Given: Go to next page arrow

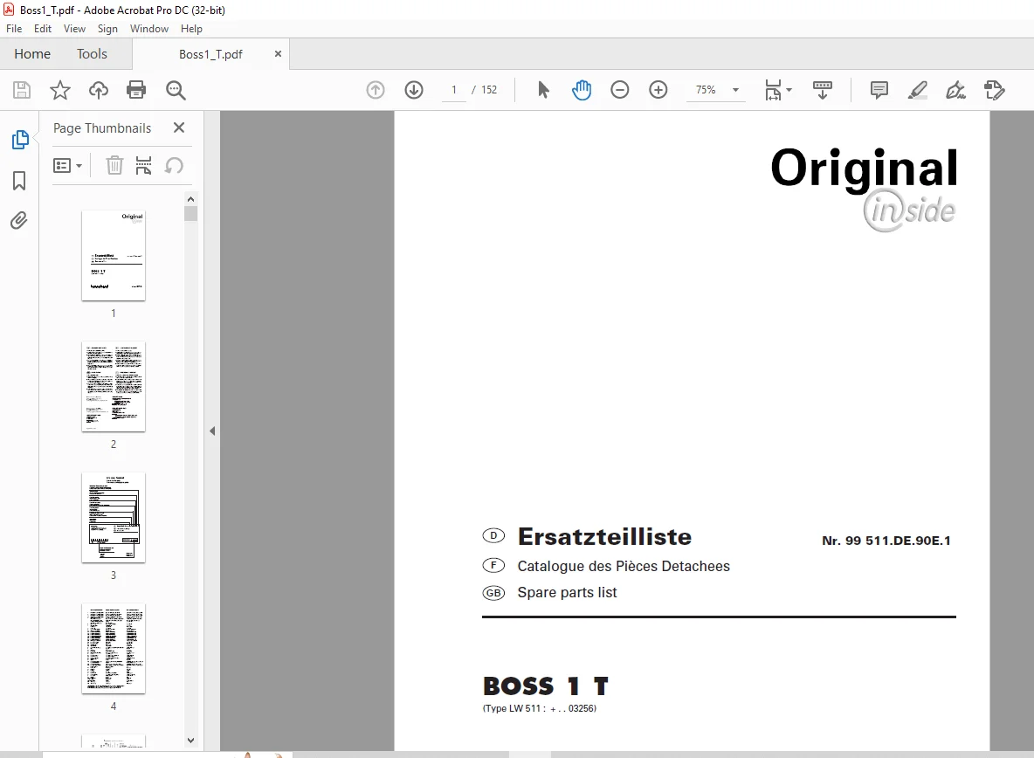Looking at the screenshot, I should (x=414, y=90).
